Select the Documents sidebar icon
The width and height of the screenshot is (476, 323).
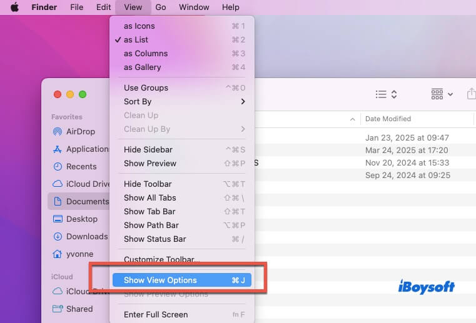point(58,202)
